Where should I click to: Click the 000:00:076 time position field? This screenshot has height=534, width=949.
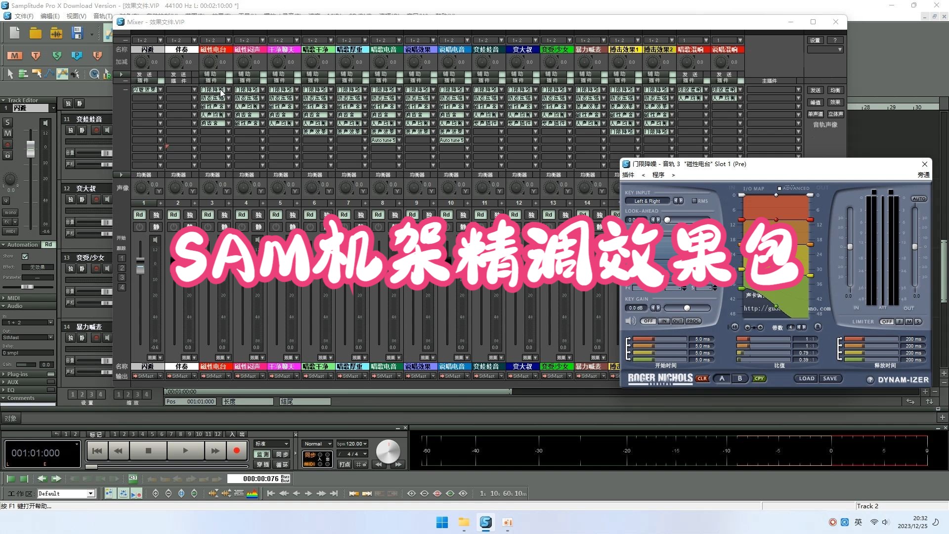click(x=260, y=478)
